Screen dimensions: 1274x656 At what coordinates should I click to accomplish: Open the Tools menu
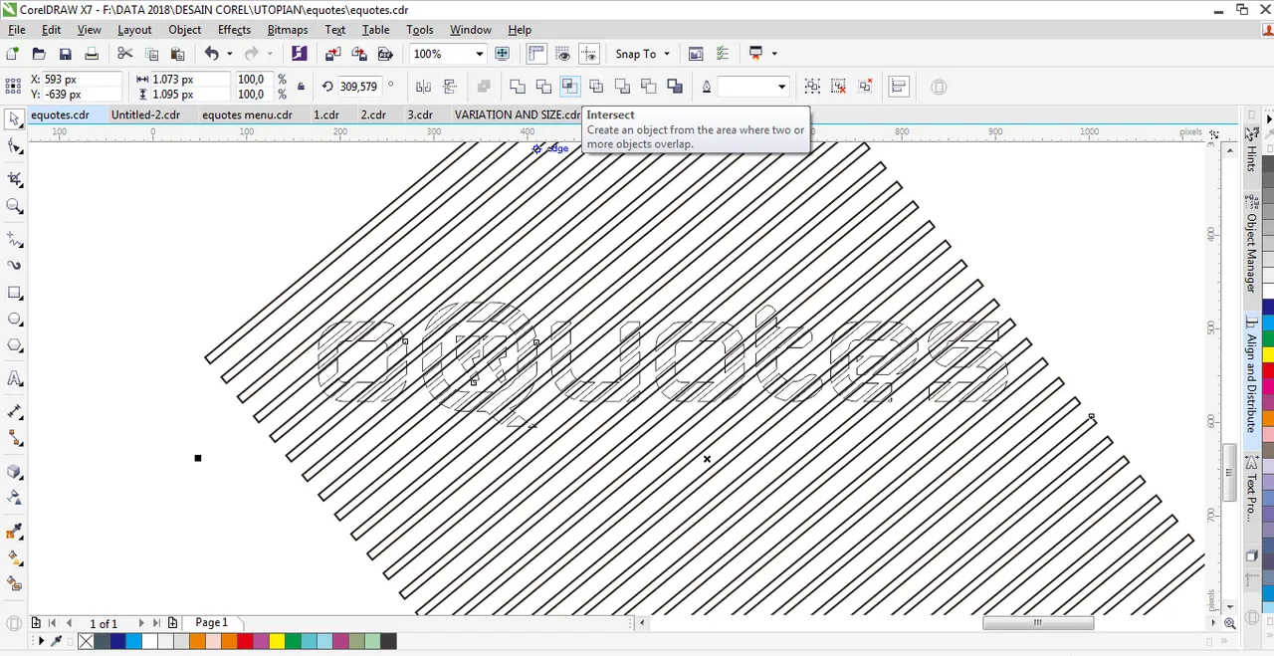pyautogui.click(x=420, y=30)
